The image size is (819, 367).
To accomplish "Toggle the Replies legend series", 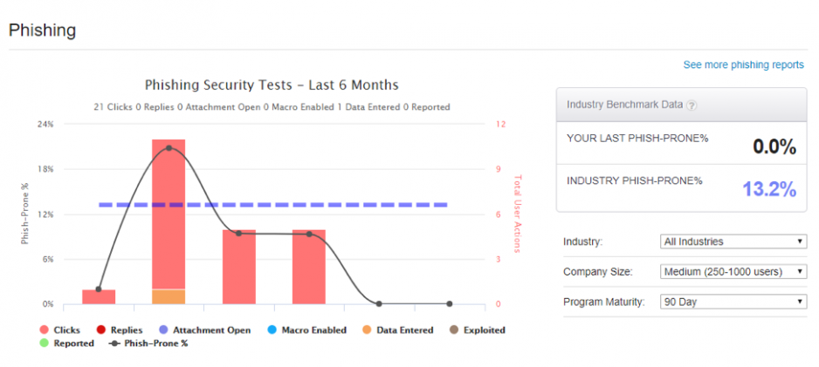I will (120, 330).
